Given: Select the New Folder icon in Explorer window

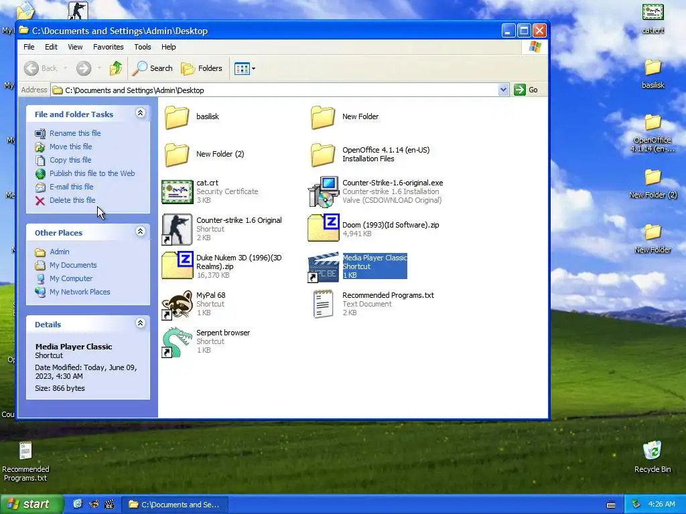Looking at the screenshot, I should click(x=323, y=116).
